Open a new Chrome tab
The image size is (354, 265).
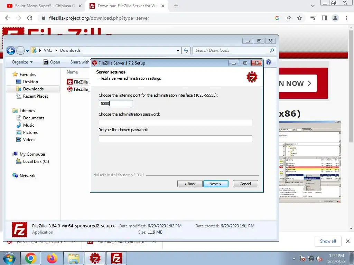coord(176,6)
